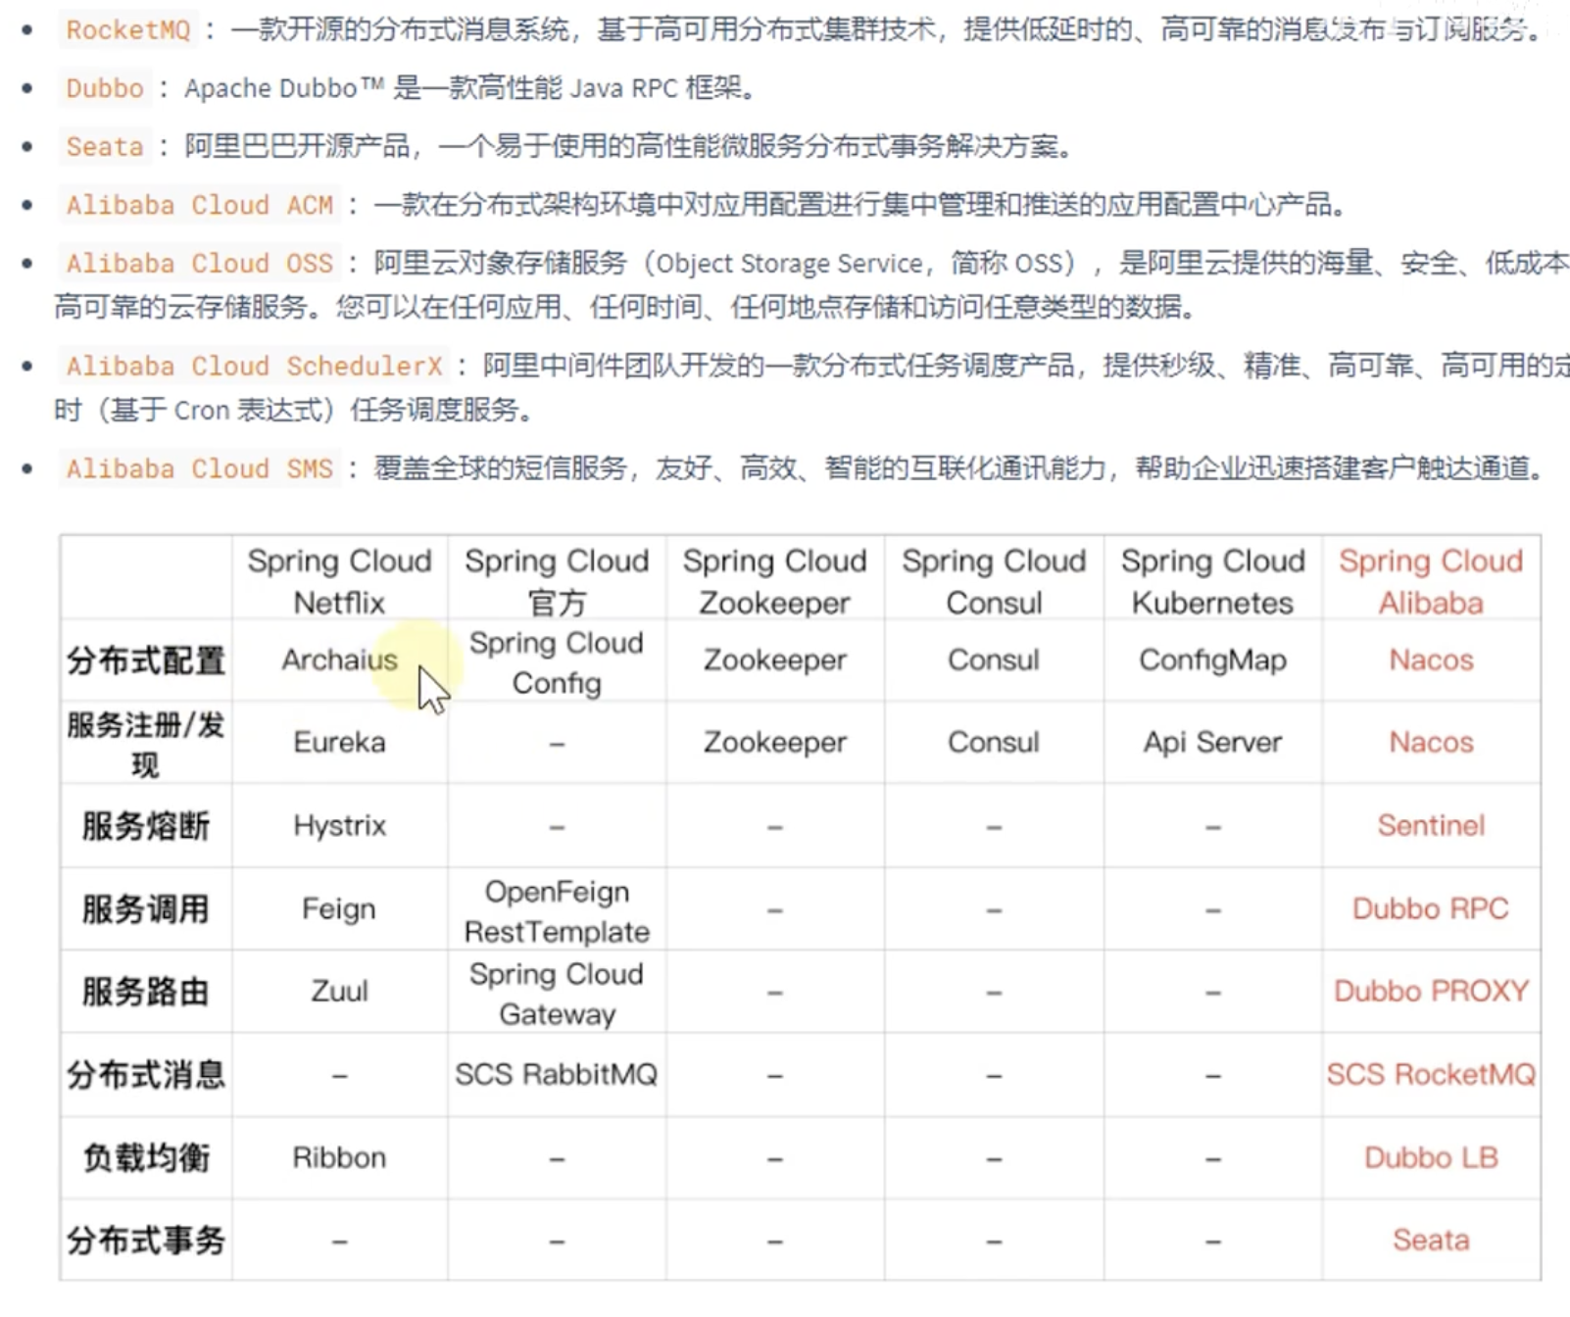Click the Archaius cell
This screenshot has width=1570, height=1317.
pos(339,660)
